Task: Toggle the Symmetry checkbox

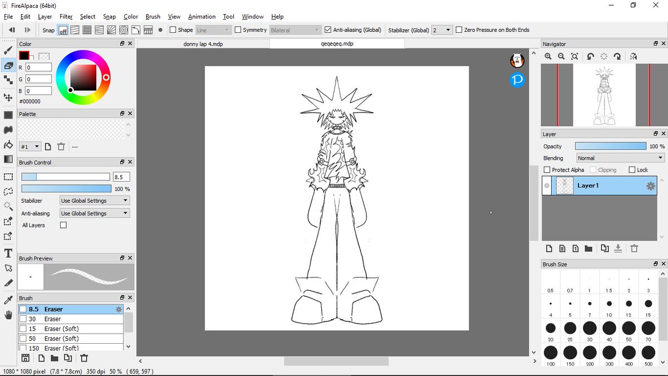Action: (x=238, y=30)
